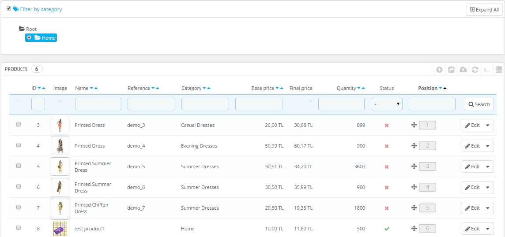Sort Name column ascending with up arrow
The height and width of the screenshot is (237, 505).
pos(96,88)
